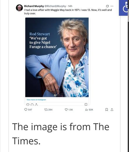The width and height of the screenshot is (129, 152).
Task: Click the Instagram embed comment icon
Action: [32, 105]
